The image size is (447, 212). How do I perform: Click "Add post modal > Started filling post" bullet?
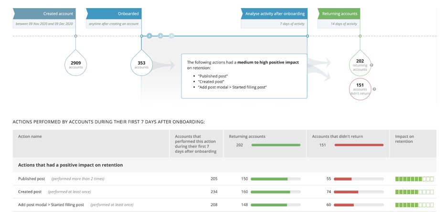coord(232,87)
